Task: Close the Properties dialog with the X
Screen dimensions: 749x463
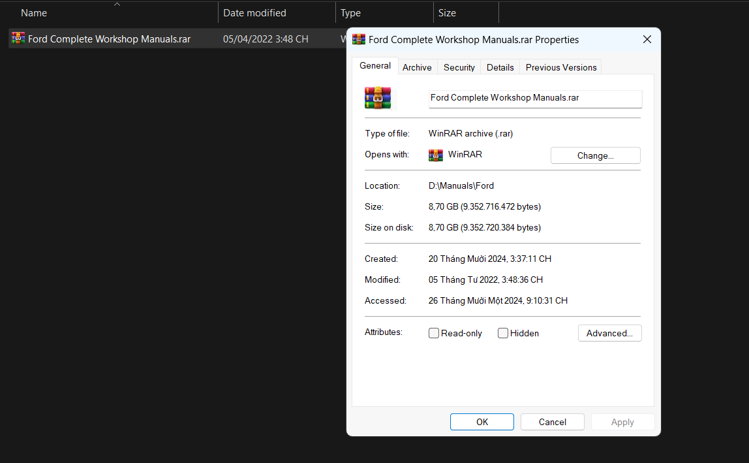Action: [x=647, y=39]
